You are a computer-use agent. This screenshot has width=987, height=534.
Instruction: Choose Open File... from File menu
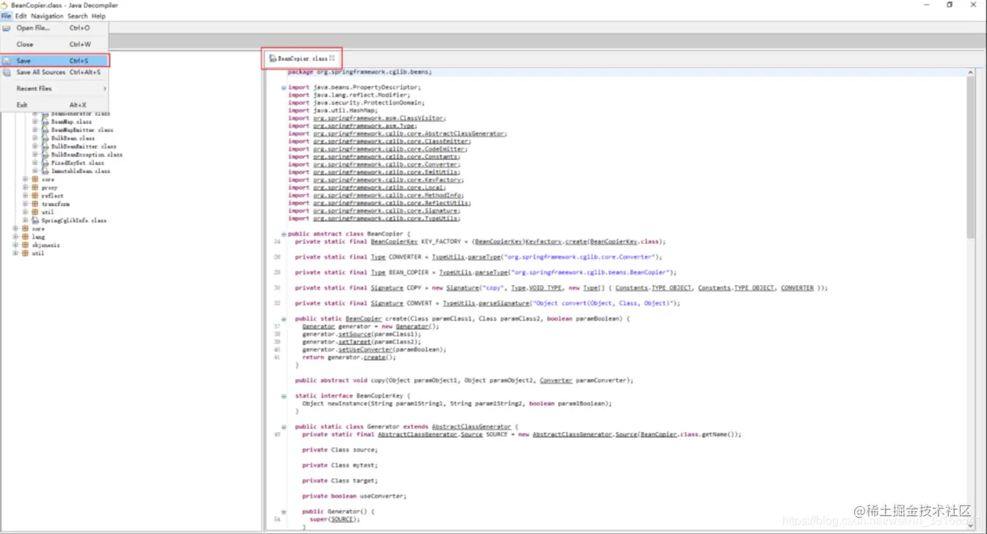tap(54, 28)
